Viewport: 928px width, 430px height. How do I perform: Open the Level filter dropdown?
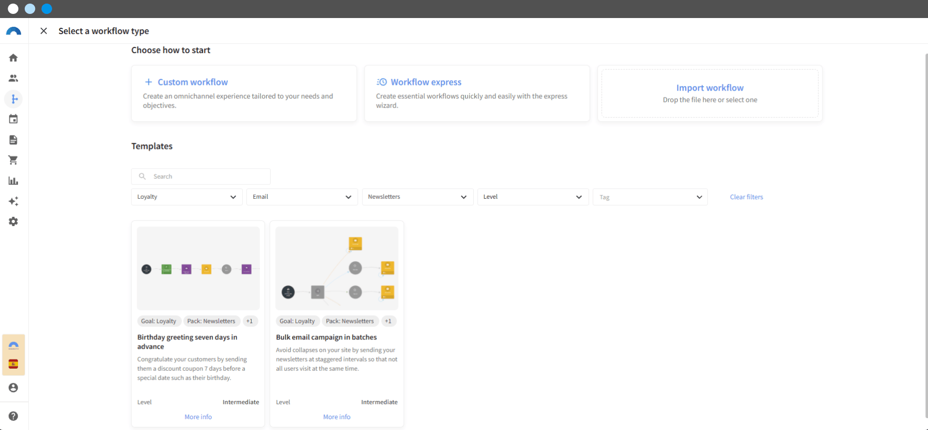(533, 197)
